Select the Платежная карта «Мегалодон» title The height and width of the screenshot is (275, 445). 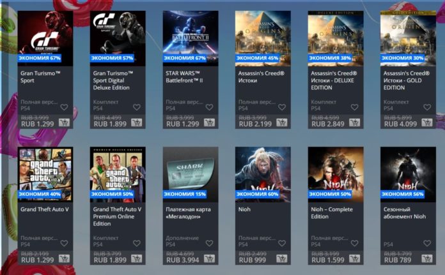(x=188, y=213)
